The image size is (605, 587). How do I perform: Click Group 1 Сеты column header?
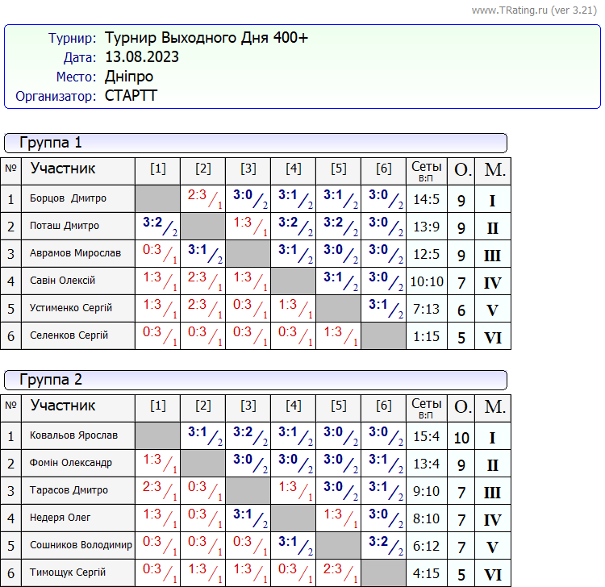coord(426,170)
